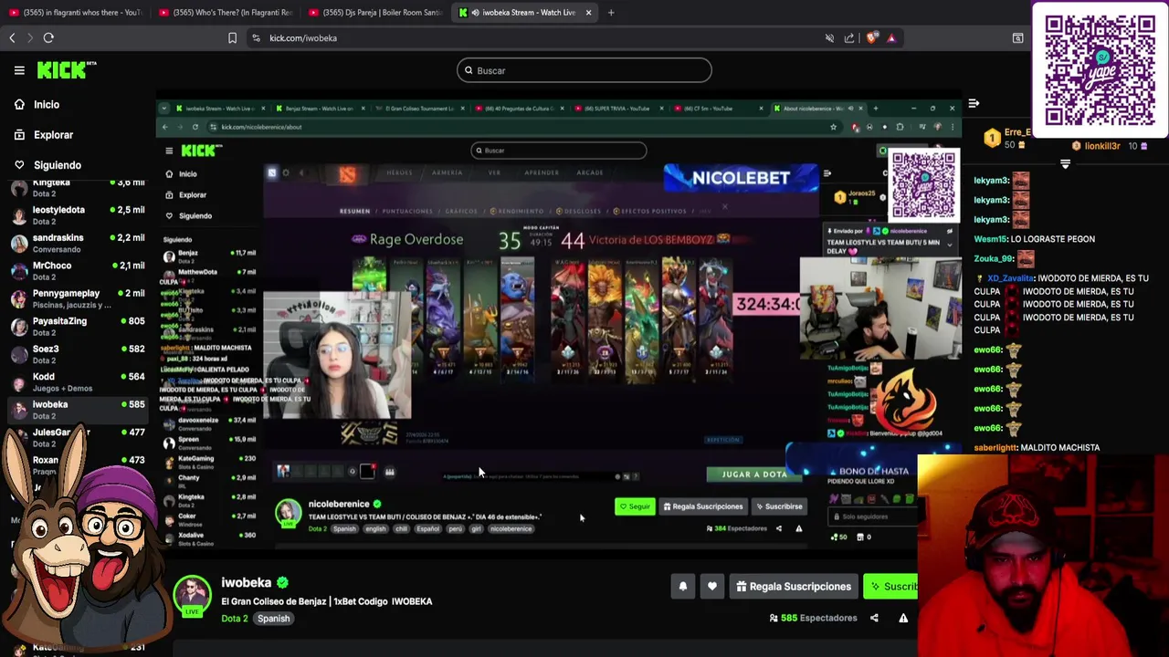Viewport: 1169px width, 657px height.
Task: Click chat user Zouka_99
Action: (x=994, y=259)
